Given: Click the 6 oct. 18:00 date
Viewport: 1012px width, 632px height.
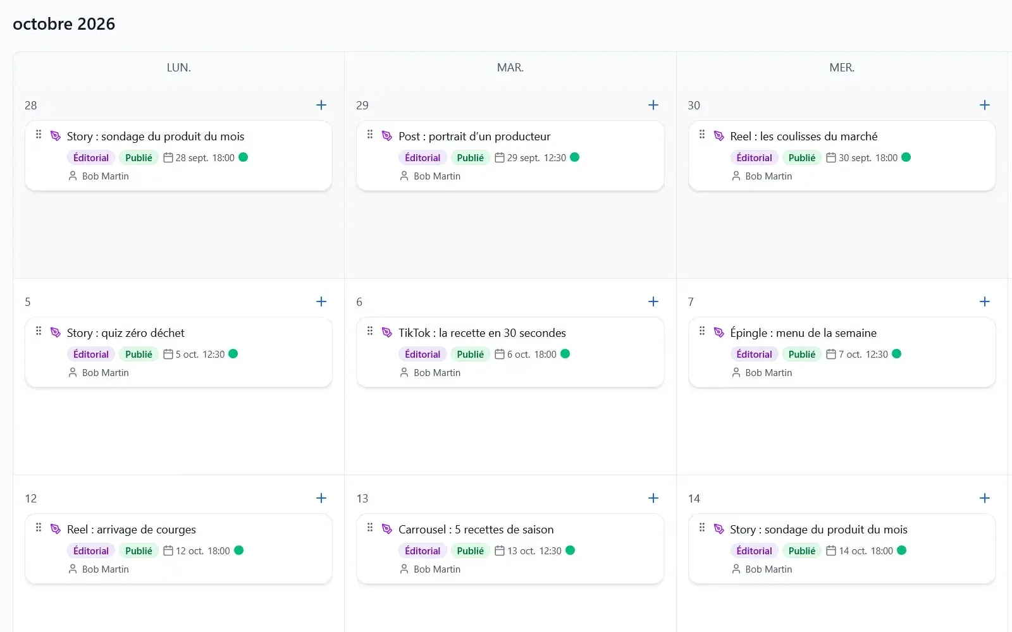Looking at the screenshot, I should pos(532,355).
